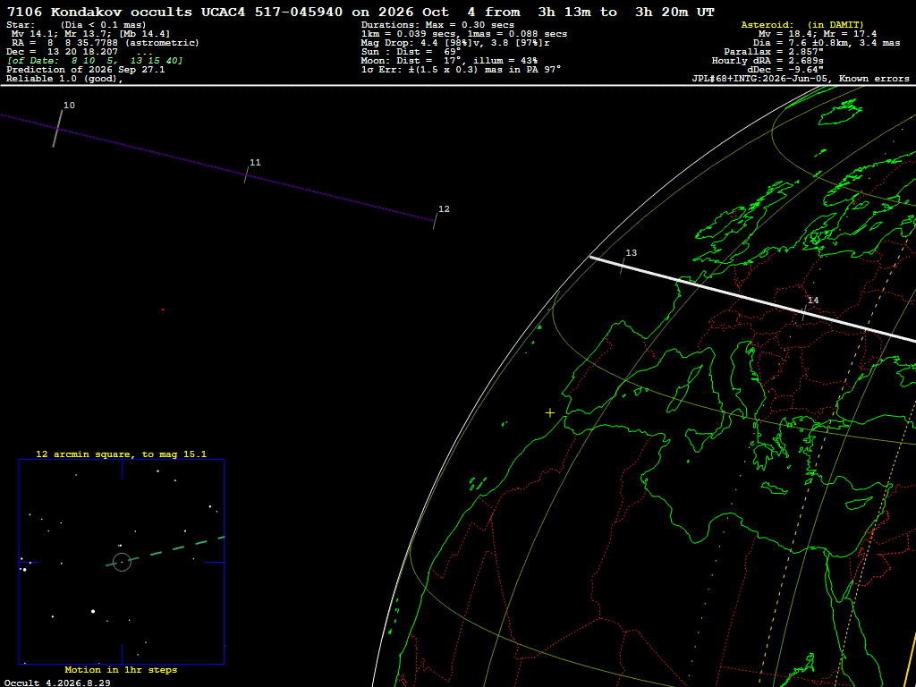Click the time marker labeled 14

click(x=805, y=312)
